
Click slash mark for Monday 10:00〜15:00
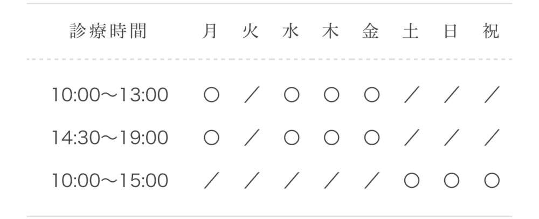[x=211, y=180]
